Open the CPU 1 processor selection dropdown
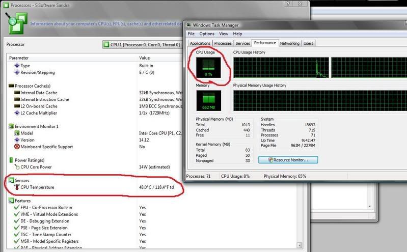Screen dimensions: 407x252 coord(142,45)
